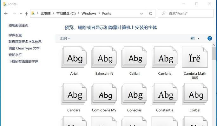217x126 pixels.
Task: Open 调整 ClearType 文本 link
Action: point(24,48)
